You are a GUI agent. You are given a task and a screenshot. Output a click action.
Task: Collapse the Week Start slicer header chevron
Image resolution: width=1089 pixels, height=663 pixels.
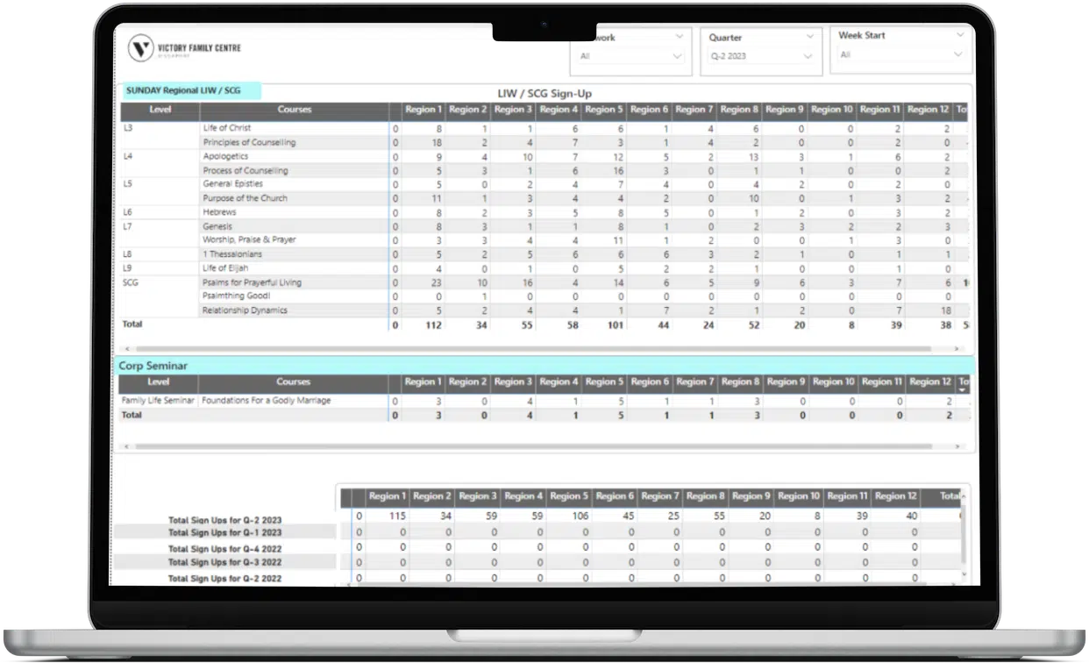[960, 35]
